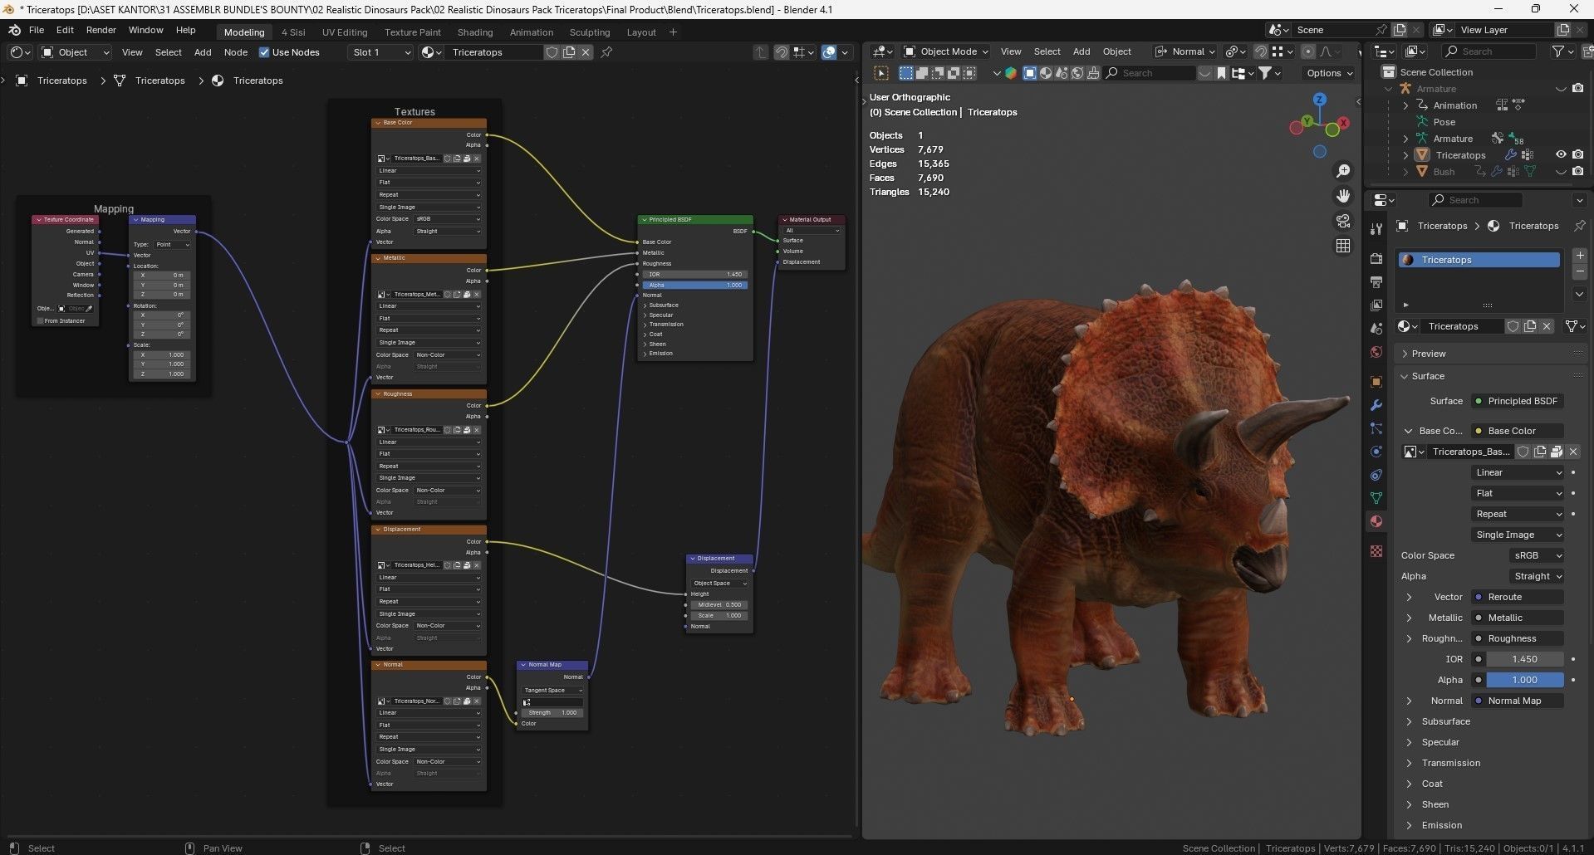Image resolution: width=1594 pixels, height=855 pixels.
Task: Open the Object Mode dropdown
Action: click(x=946, y=51)
